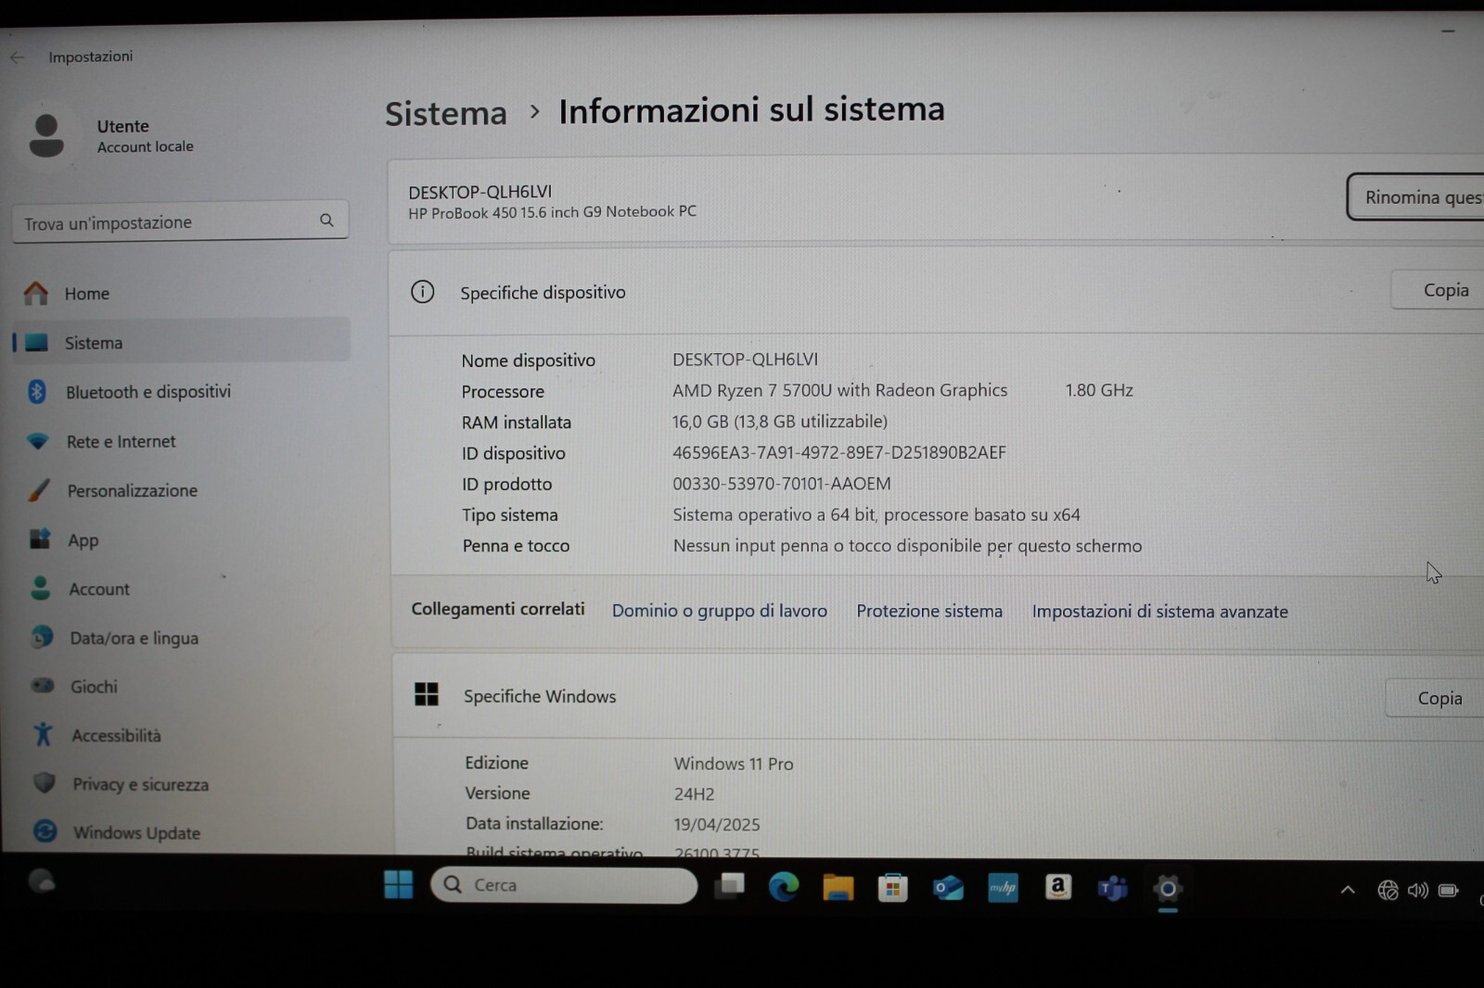Click the search magnifier in Trova un'impostazione
1484x988 pixels.
click(326, 221)
